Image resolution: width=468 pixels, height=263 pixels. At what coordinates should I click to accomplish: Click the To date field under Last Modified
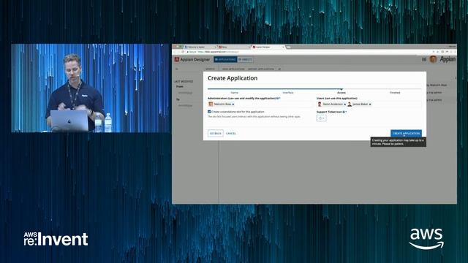pos(185,105)
